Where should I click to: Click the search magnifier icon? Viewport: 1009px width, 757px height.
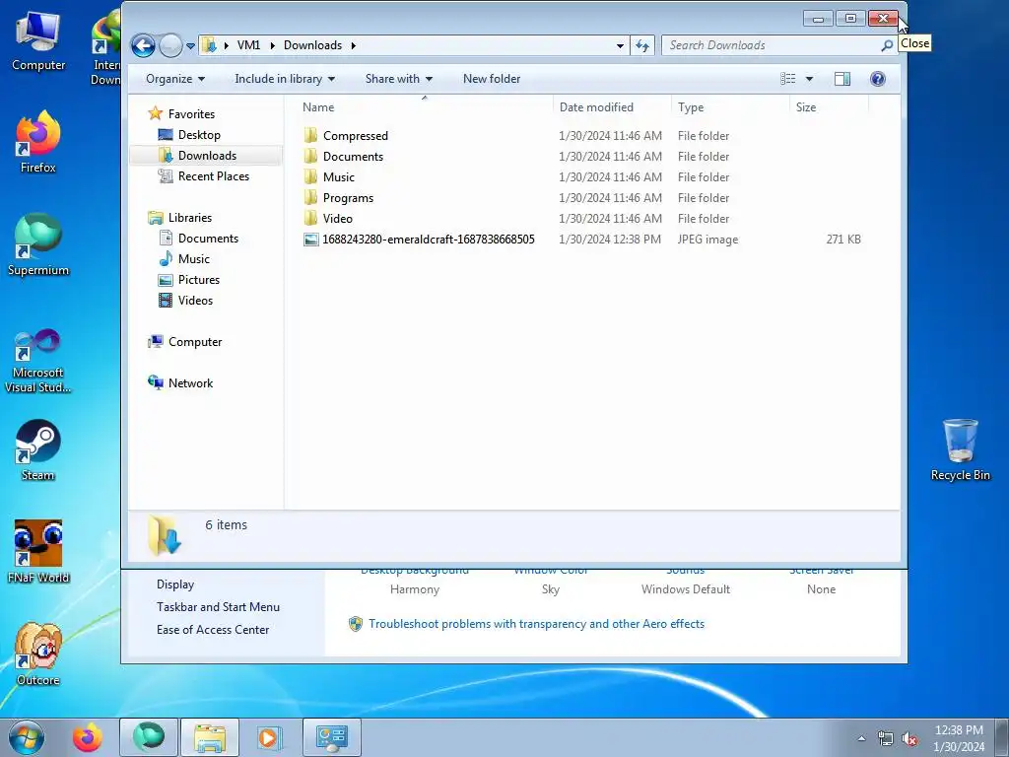pos(887,45)
